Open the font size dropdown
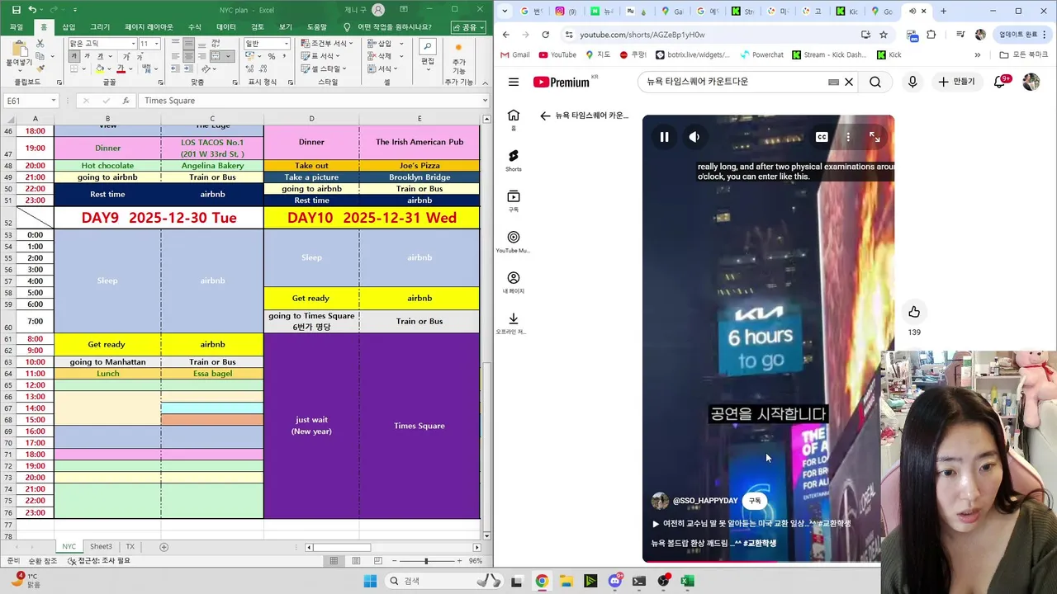The height and width of the screenshot is (594, 1057). click(157, 44)
